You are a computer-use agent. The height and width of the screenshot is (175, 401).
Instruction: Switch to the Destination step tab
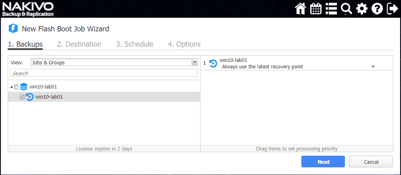tap(79, 44)
